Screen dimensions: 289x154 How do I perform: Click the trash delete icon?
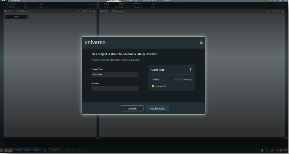pos(267,150)
